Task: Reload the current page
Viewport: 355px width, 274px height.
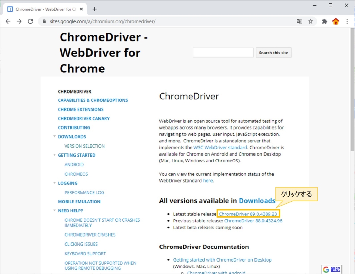Action: tap(31, 21)
